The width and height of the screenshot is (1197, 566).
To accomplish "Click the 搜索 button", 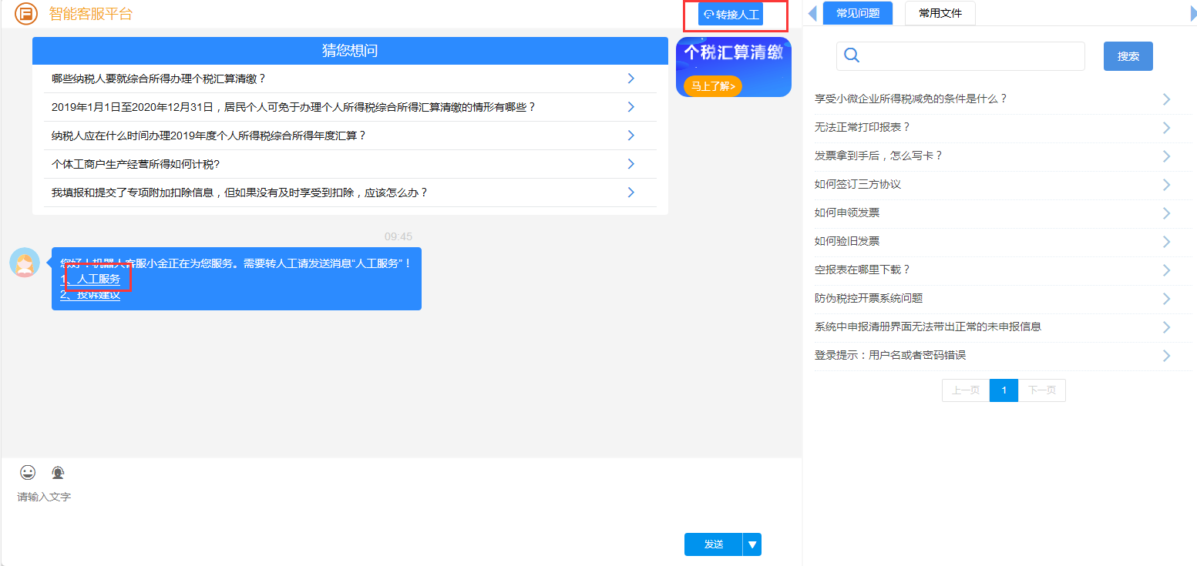I will point(1128,56).
